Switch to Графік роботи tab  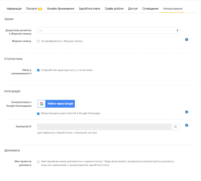coord(114,8)
